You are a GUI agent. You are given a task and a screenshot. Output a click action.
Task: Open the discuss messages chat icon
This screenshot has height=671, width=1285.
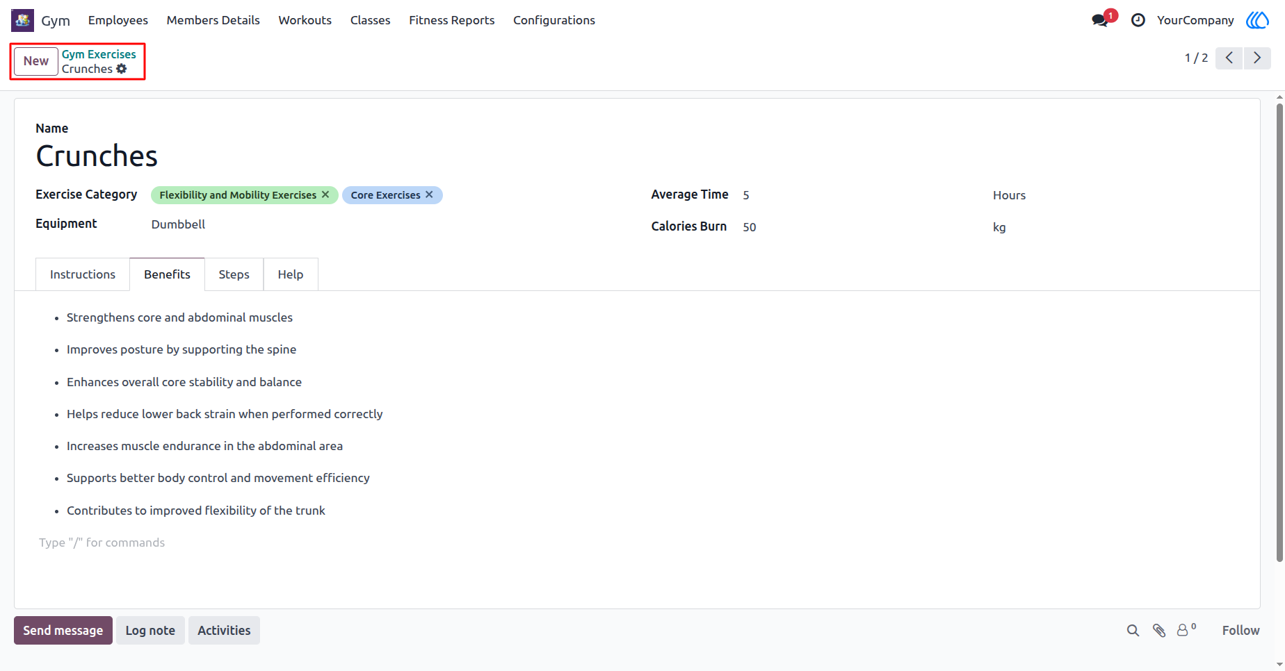pos(1100,20)
